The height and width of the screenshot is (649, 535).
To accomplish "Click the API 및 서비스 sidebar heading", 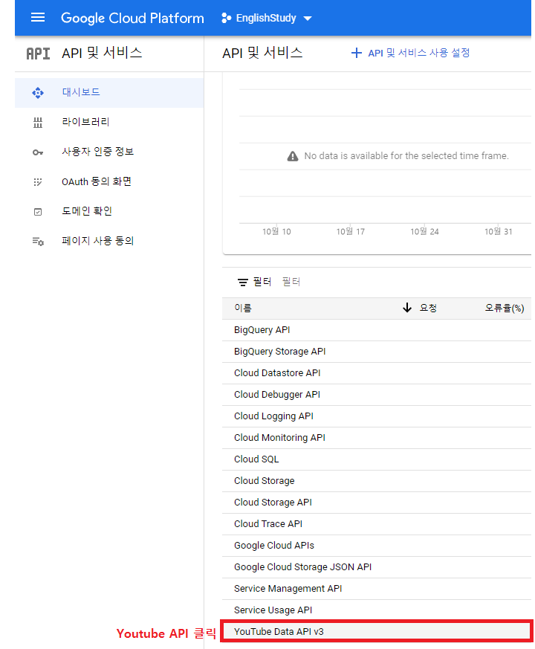I will 103,53.
